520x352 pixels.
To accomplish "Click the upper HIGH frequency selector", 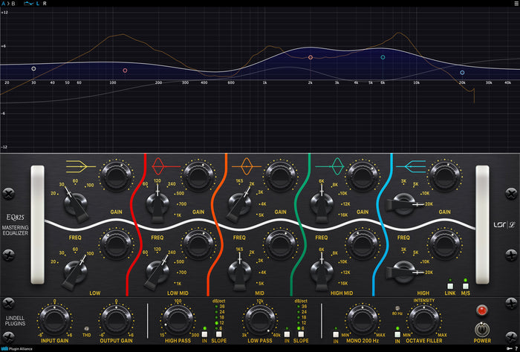I will coord(404,204).
